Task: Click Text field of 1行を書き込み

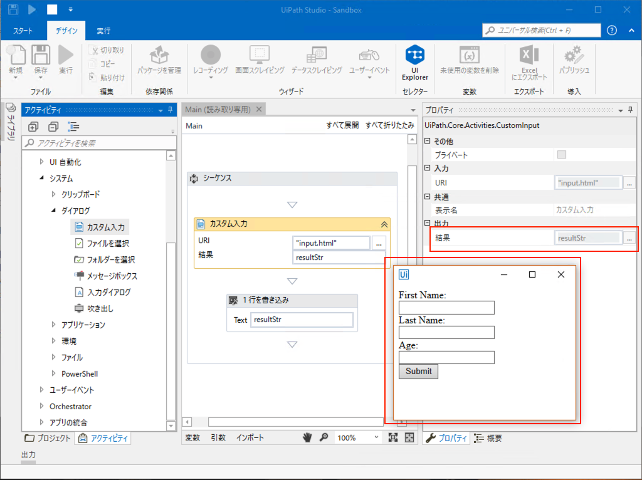Action: click(x=302, y=320)
